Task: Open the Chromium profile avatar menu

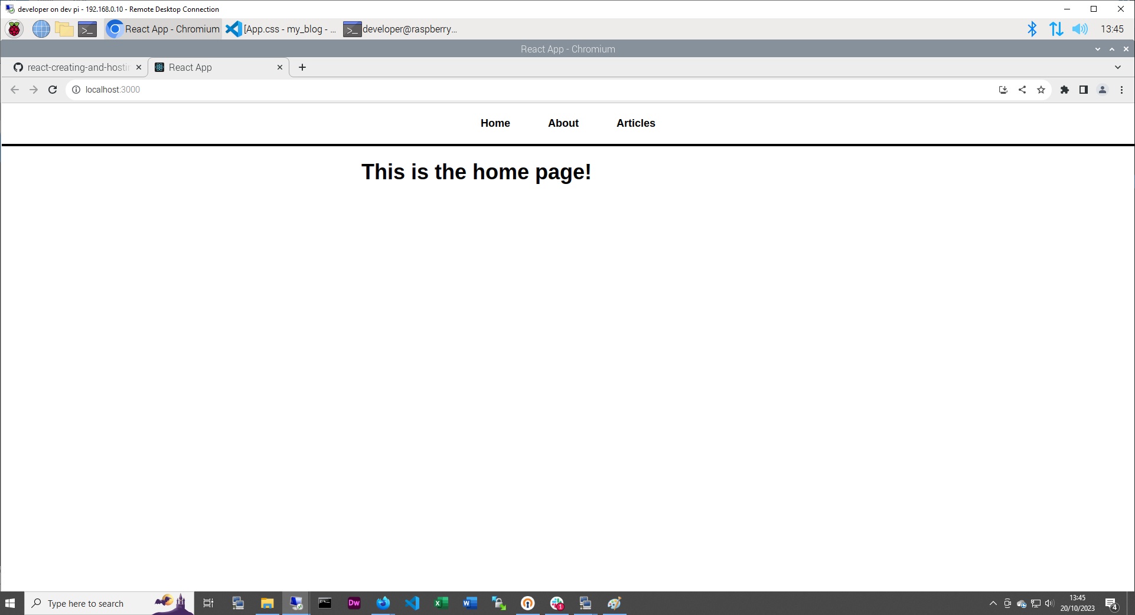Action: pos(1102,90)
